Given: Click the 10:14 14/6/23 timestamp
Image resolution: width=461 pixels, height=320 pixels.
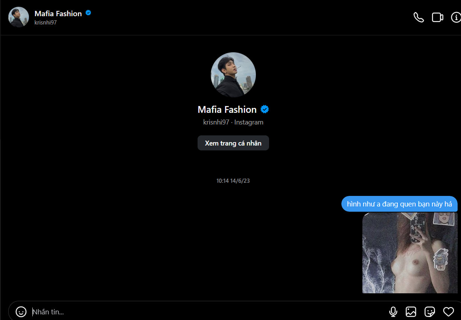Looking at the screenshot, I should coord(233,181).
